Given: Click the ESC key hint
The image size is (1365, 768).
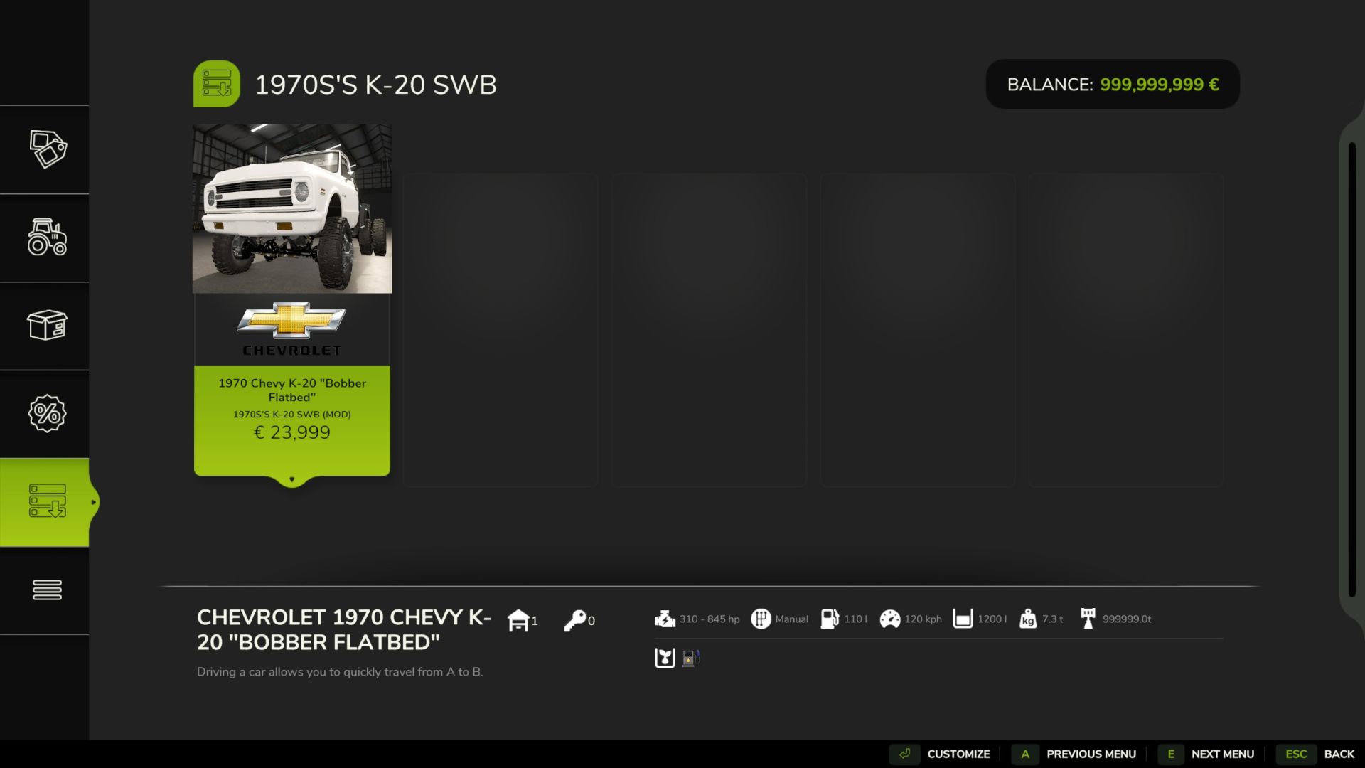Looking at the screenshot, I should point(1296,754).
